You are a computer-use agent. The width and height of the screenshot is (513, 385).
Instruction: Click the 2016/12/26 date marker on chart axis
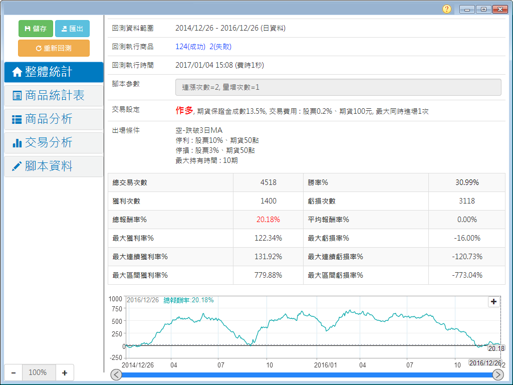(485, 363)
